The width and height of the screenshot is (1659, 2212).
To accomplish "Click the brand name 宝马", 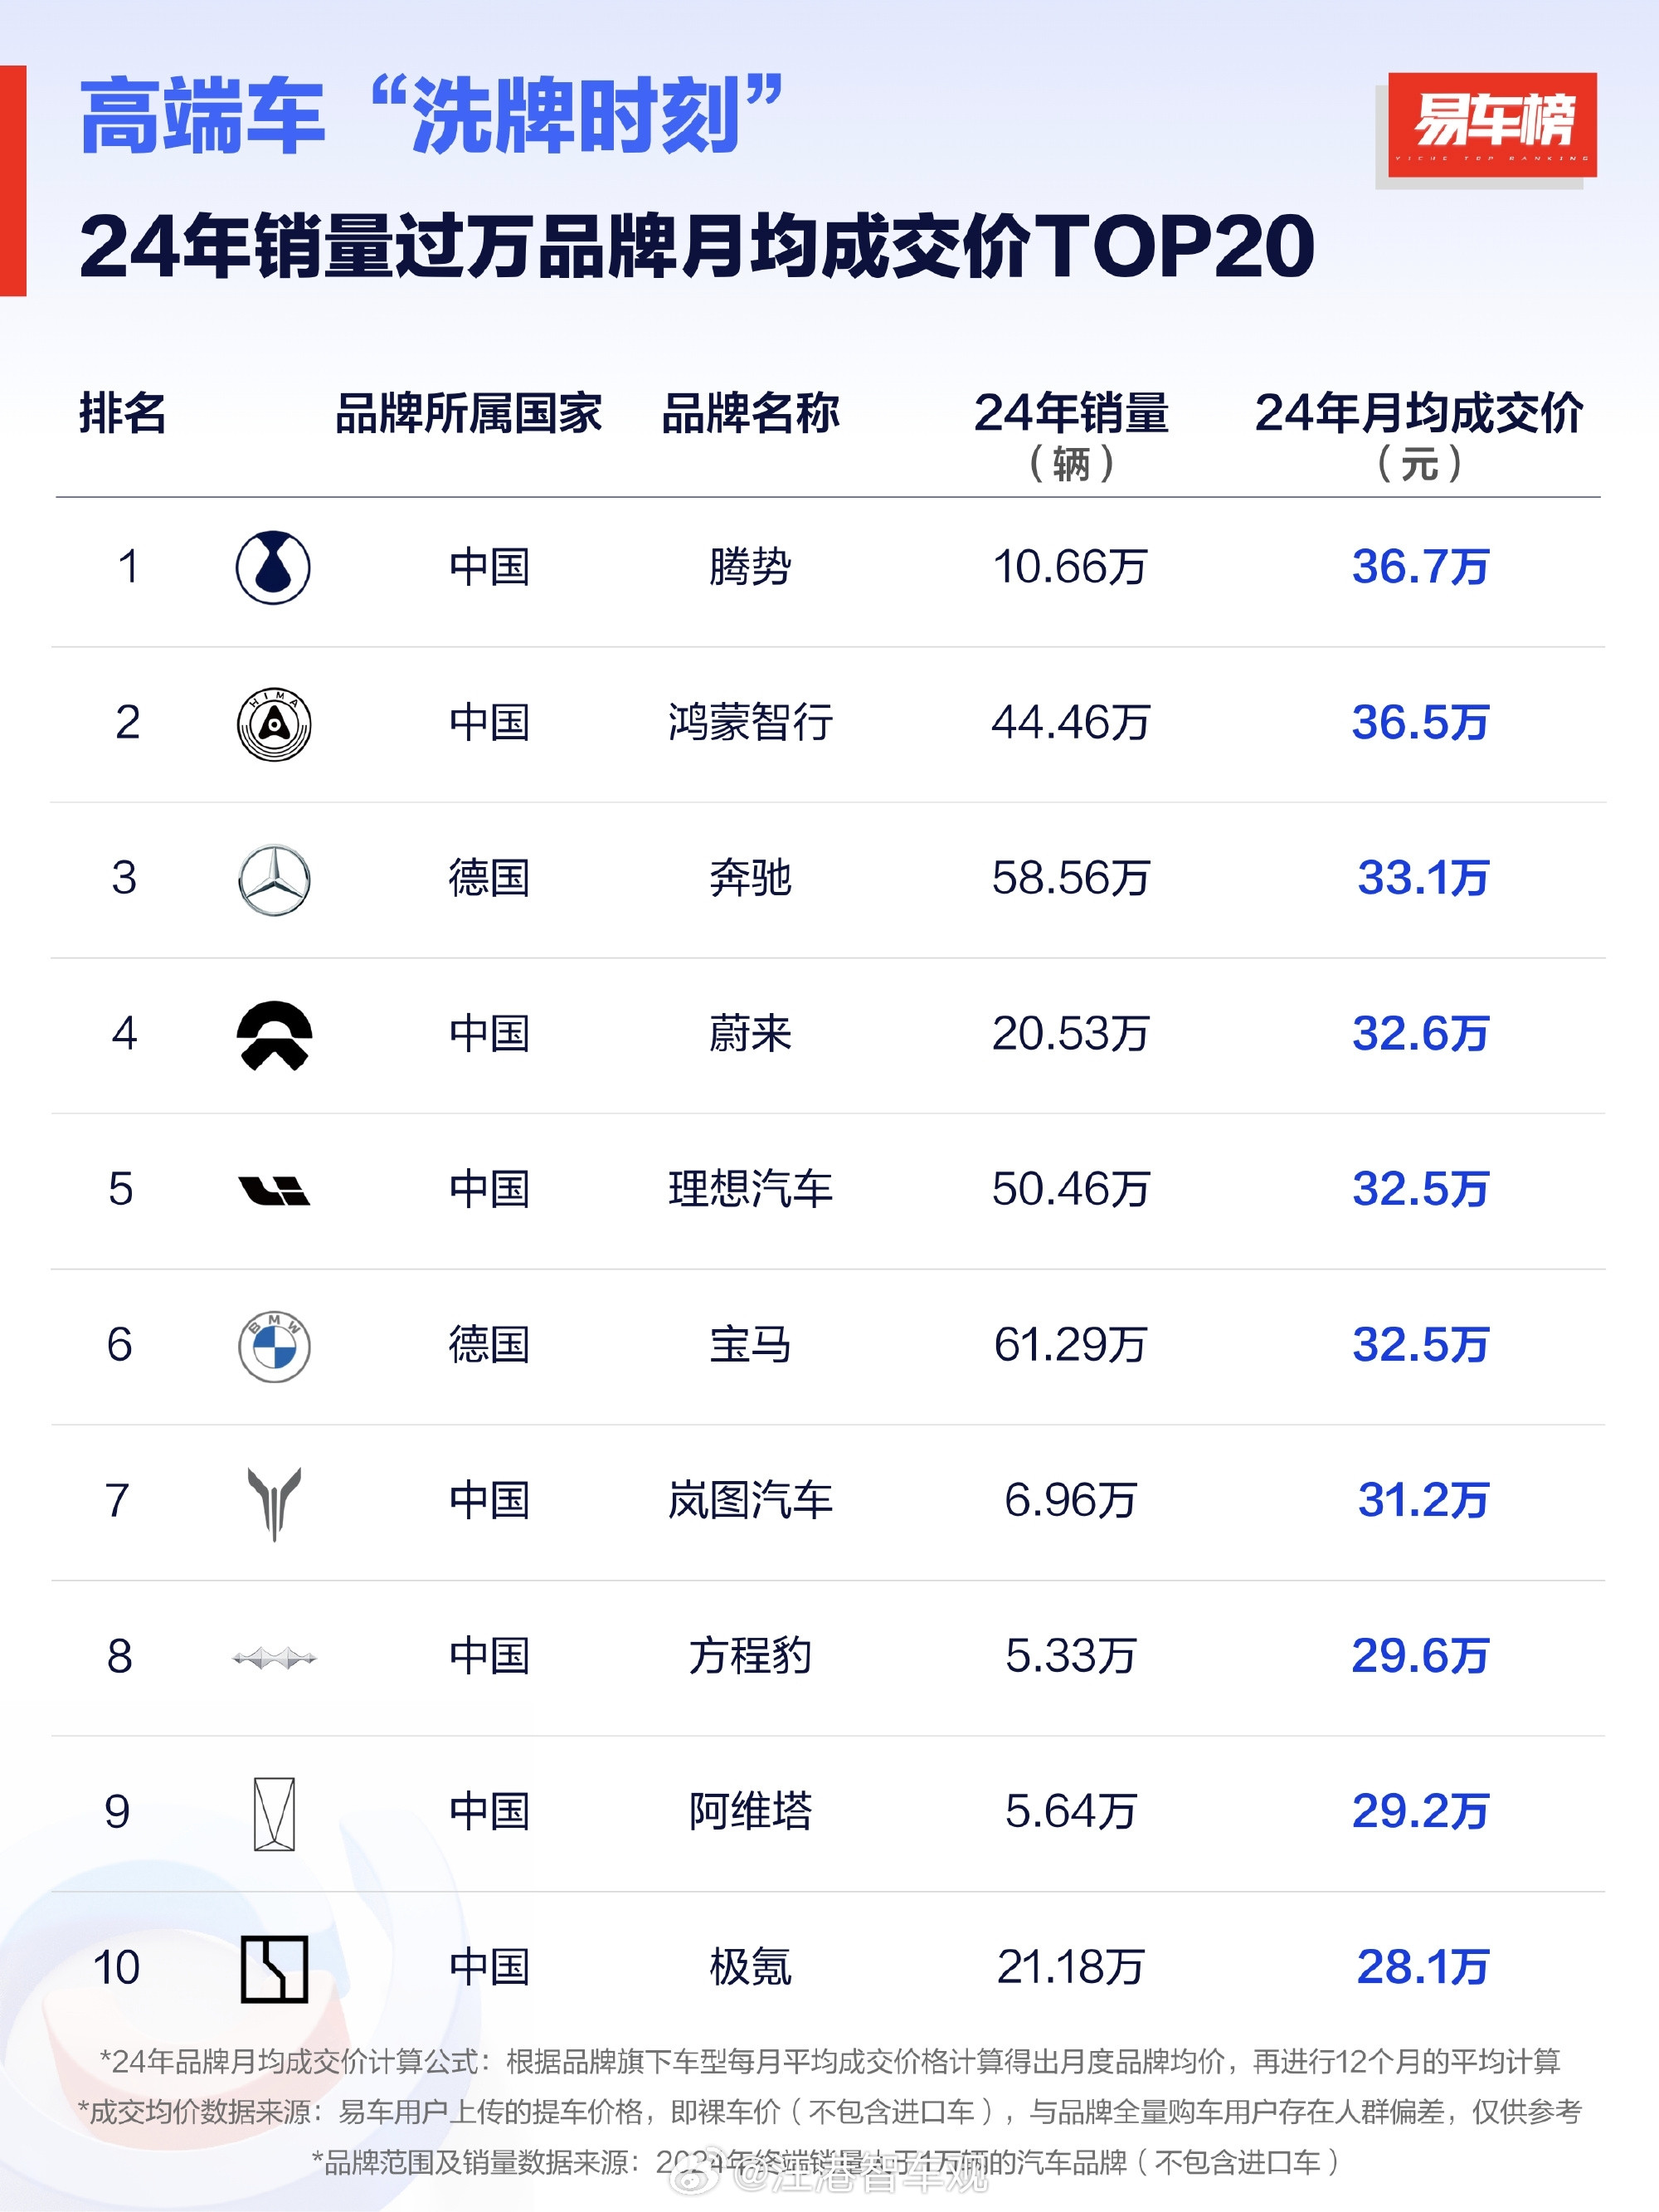I will coord(750,1344).
